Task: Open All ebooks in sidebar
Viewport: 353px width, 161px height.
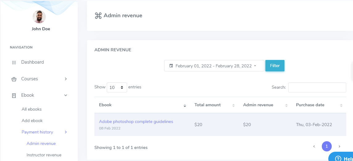Action: 31,109
